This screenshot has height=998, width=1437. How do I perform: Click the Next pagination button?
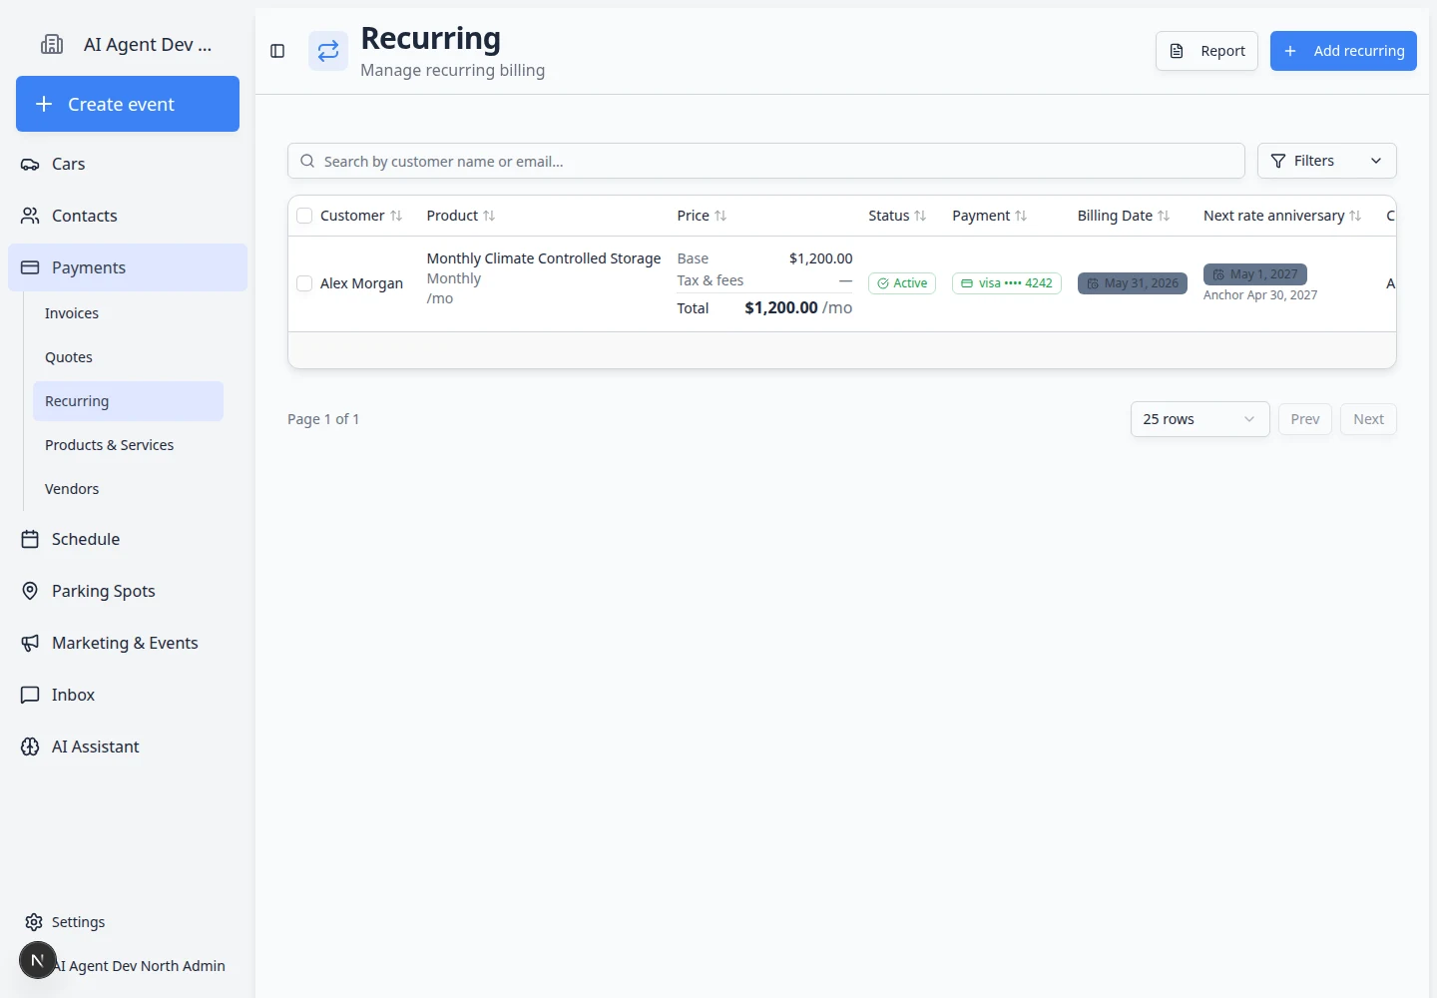[x=1368, y=419]
